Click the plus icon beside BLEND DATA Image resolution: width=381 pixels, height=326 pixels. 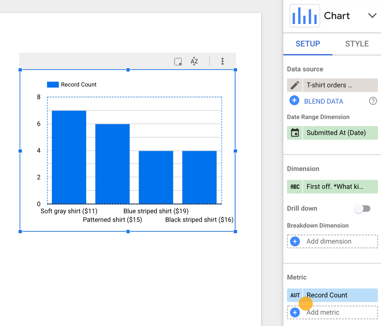pyautogui.click(x=294, y=100)
